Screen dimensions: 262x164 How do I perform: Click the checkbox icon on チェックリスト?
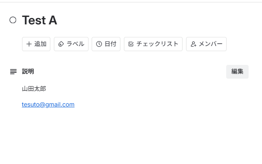131,44
